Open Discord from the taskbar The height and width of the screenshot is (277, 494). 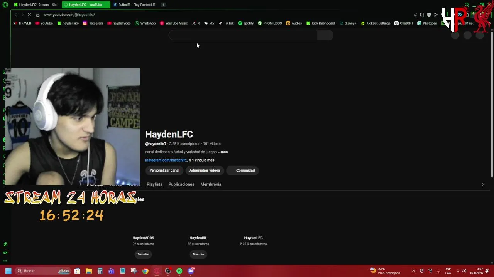point(191,271)
